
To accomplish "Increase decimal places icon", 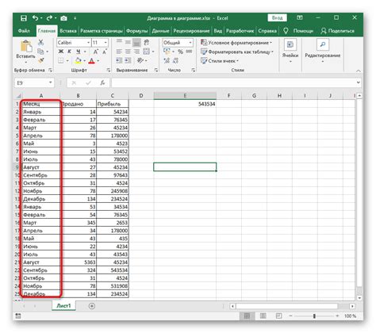I will point(167,61).
